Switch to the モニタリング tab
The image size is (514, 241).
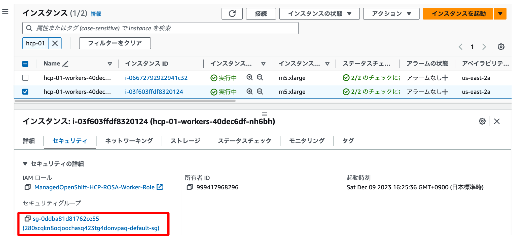click(307, 141)
